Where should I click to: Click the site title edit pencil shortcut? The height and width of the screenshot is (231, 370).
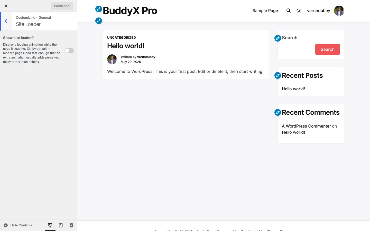(99, 9)
